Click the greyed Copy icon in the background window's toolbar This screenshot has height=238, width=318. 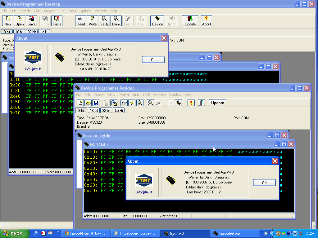click(45, 21)
